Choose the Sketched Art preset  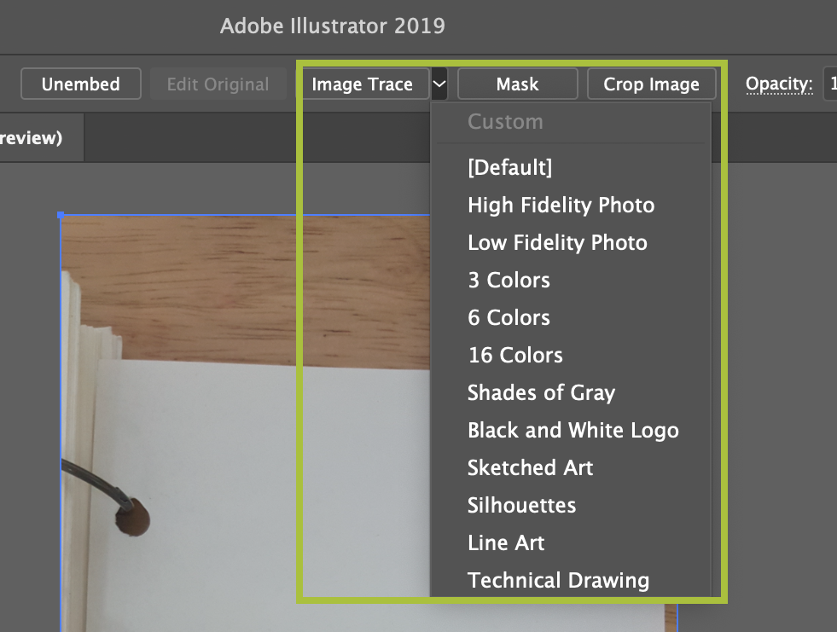point(570,467)
